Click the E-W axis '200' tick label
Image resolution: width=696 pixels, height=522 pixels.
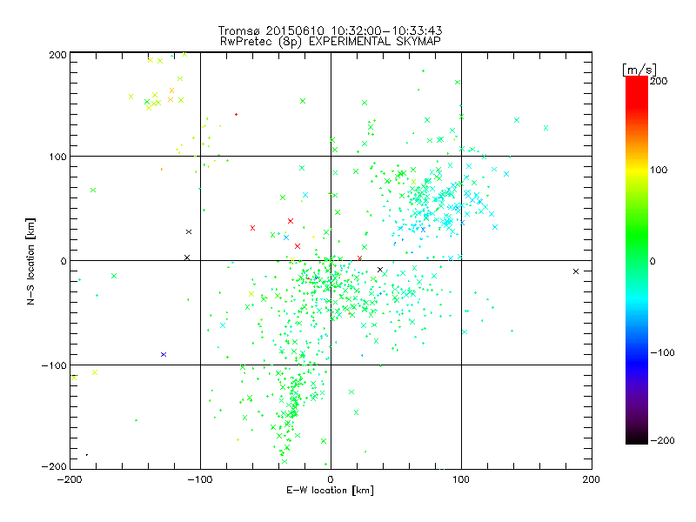pyautogui.click(x=592, y=479)
